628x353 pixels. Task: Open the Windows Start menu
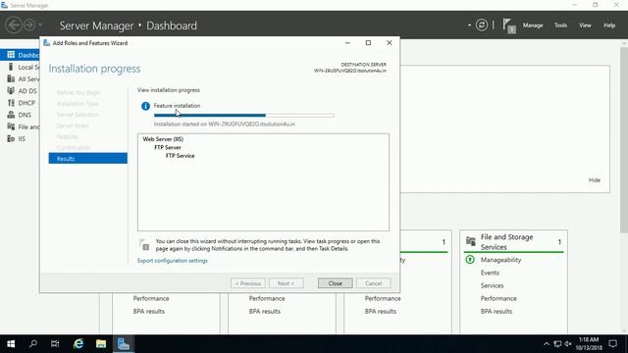(11, 344)
